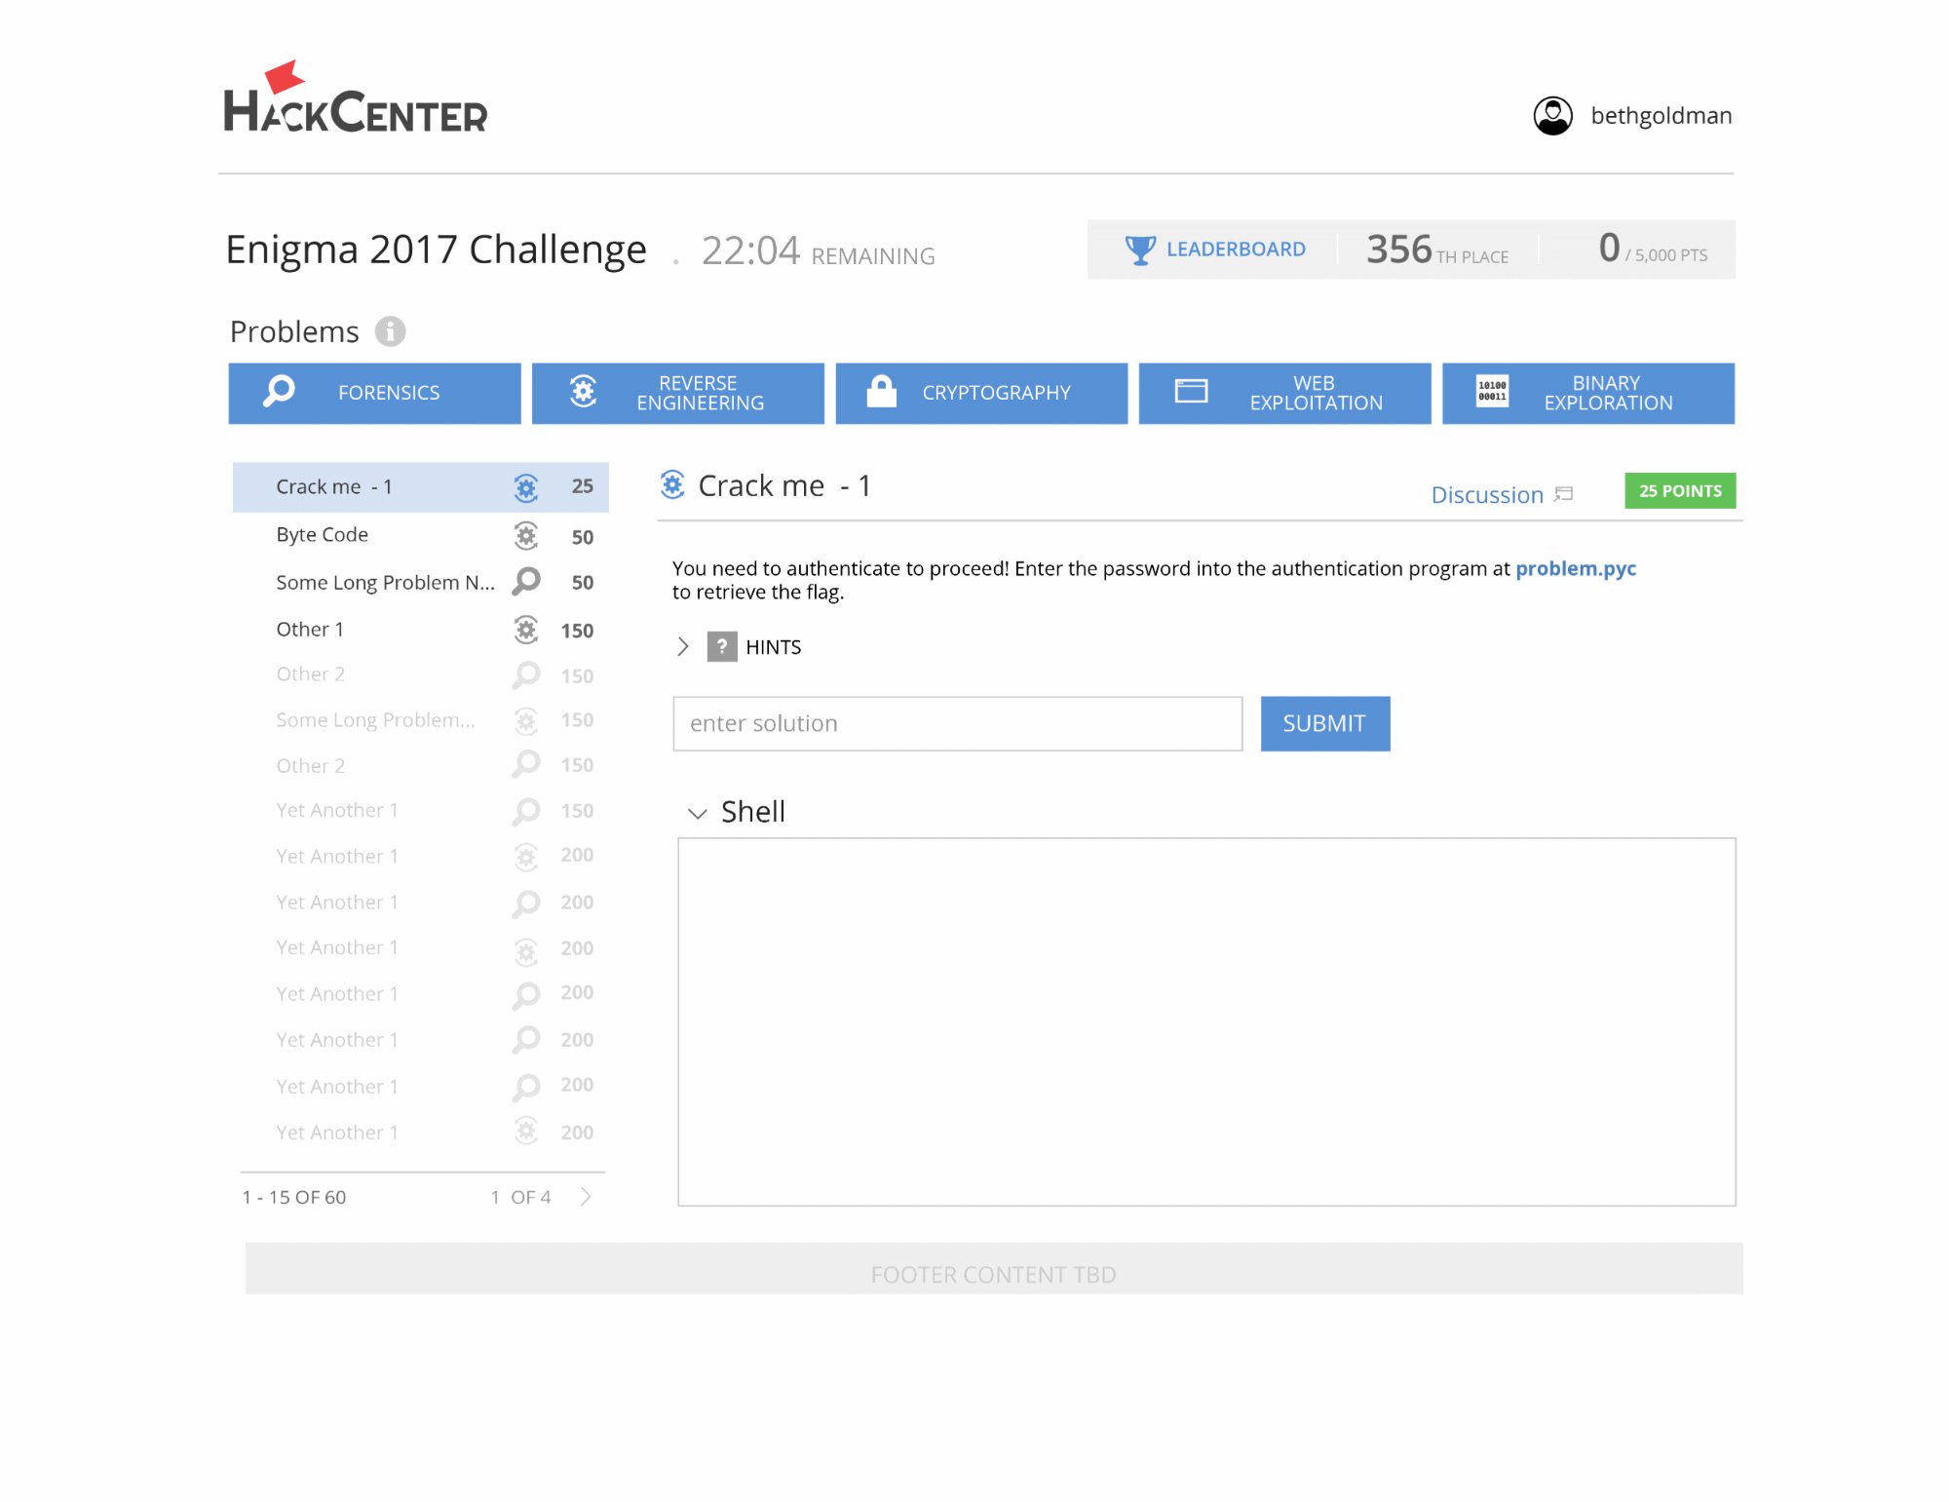1949x1502 pixels.
Task: Click the 25 POINTS badge
Action: tap(1679, 490)
